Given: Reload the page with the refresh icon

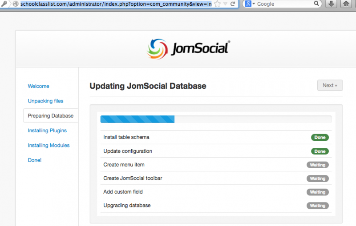Looking at the screenshot, I should coord(233,4).
